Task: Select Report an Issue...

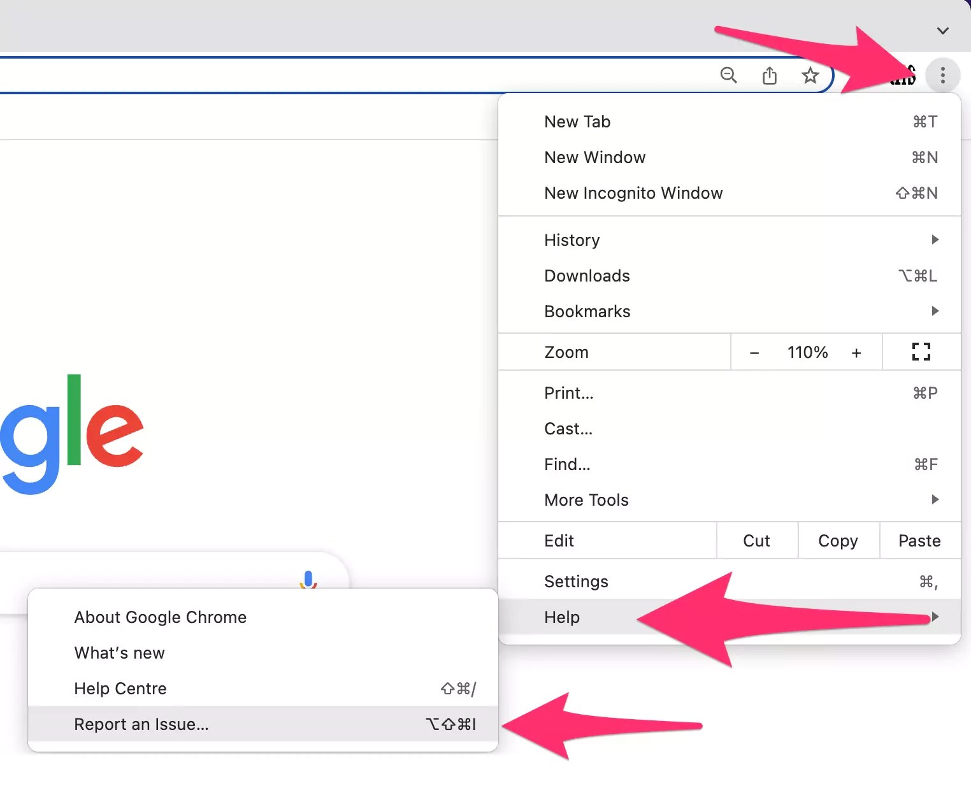Action: 141,724
